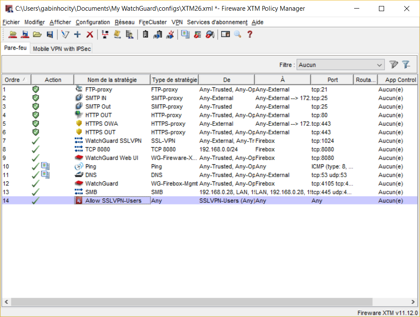Screen dimensions: 420x317
Task: Click the filter funnel with checkmark icon
Action: tap(393, 65)
